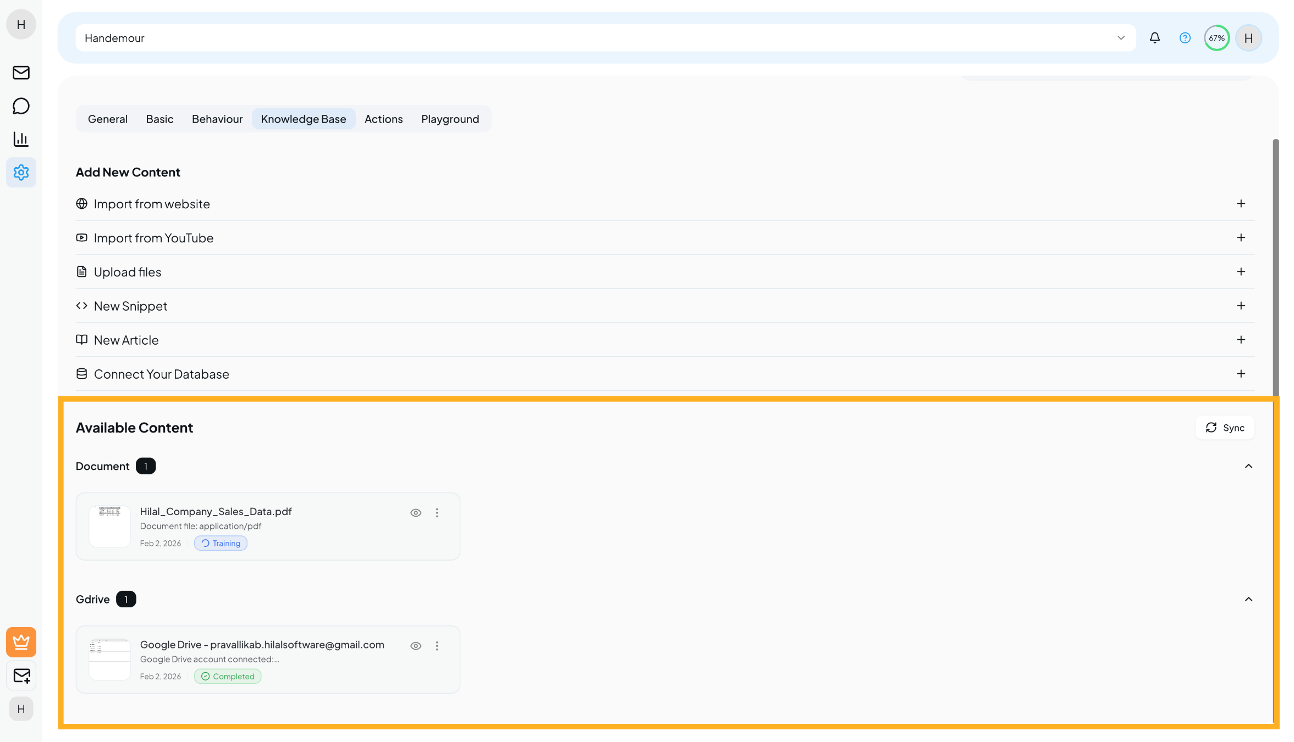View Analytics via the bar chart sidebar icon

point(21,139)
